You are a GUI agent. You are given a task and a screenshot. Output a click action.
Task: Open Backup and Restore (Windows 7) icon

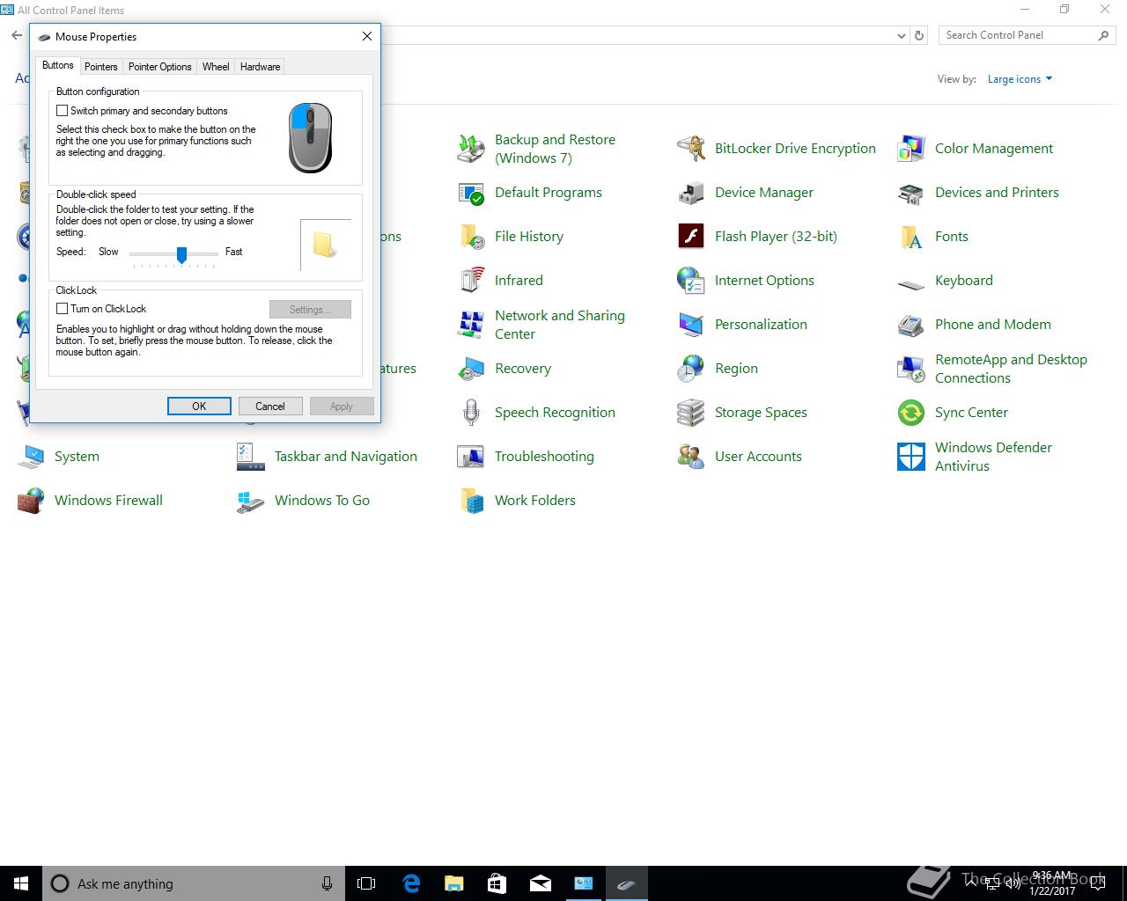(471, 149)
